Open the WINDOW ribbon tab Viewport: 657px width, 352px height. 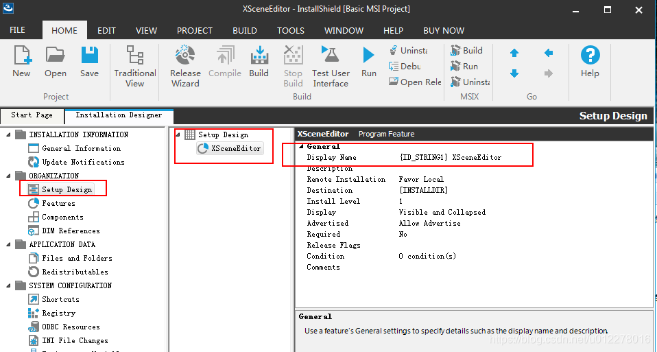[344, 31]
